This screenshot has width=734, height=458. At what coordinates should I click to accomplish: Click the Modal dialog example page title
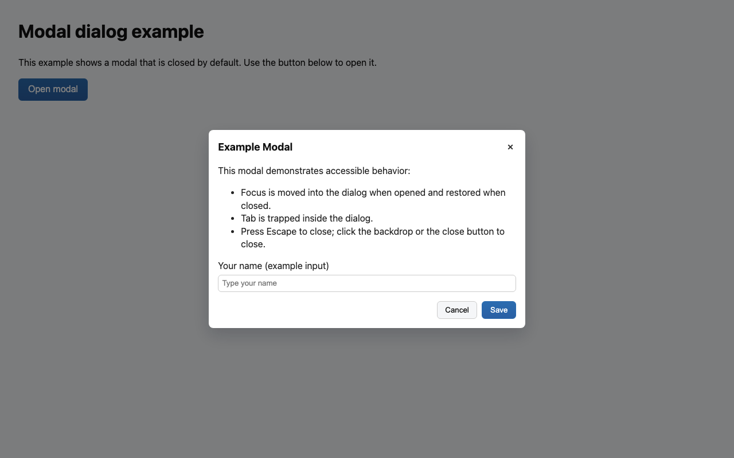pyautogui.click(x=111, y=31)
